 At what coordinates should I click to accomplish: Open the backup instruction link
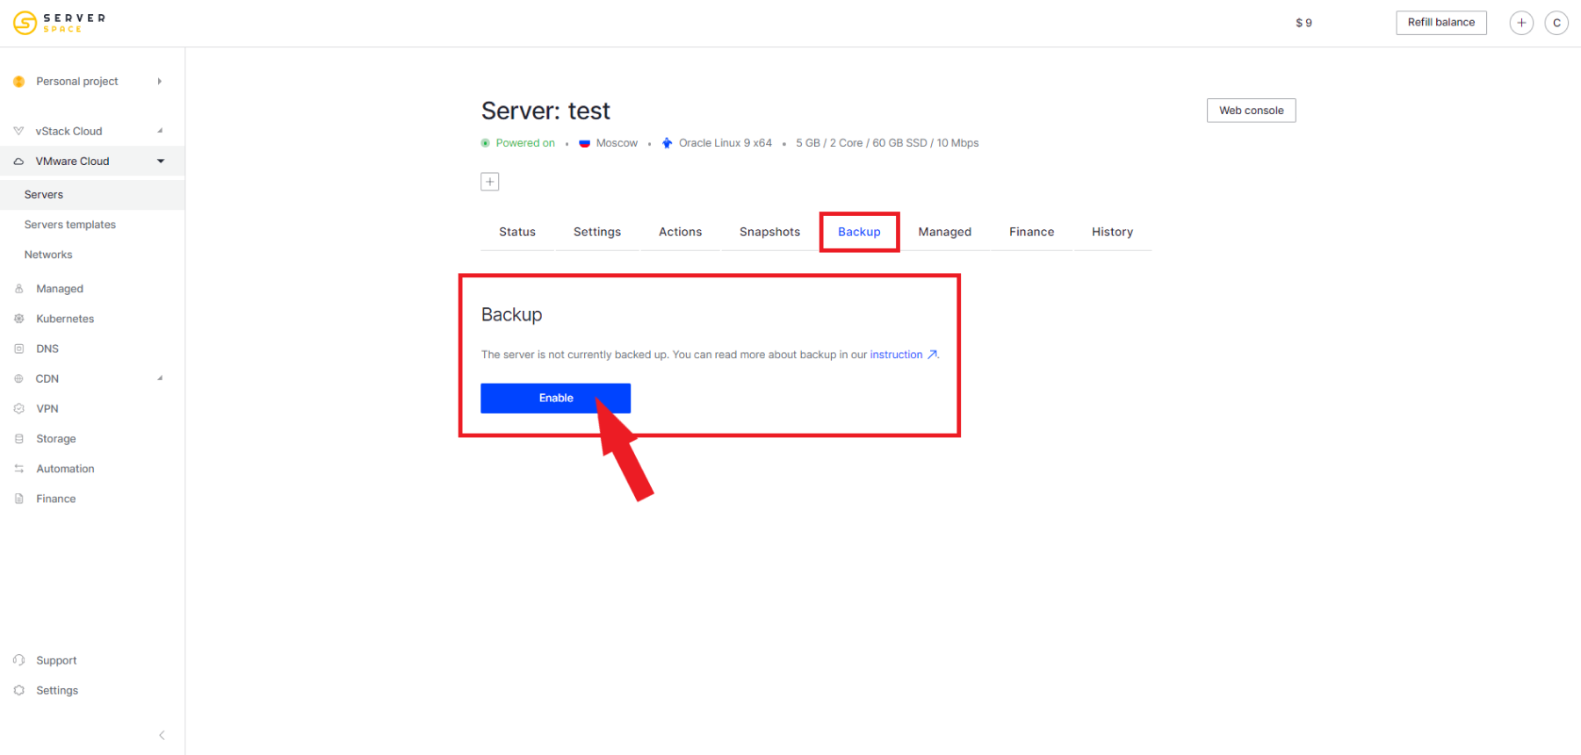pyautogui.click(x=896, y=355)
